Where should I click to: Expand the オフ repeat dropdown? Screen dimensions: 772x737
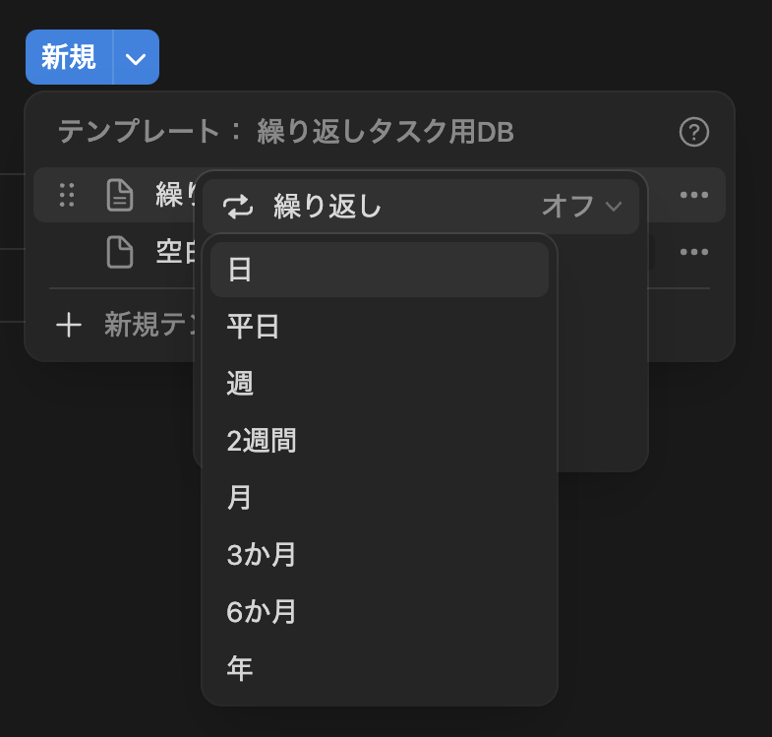[582, 206]
